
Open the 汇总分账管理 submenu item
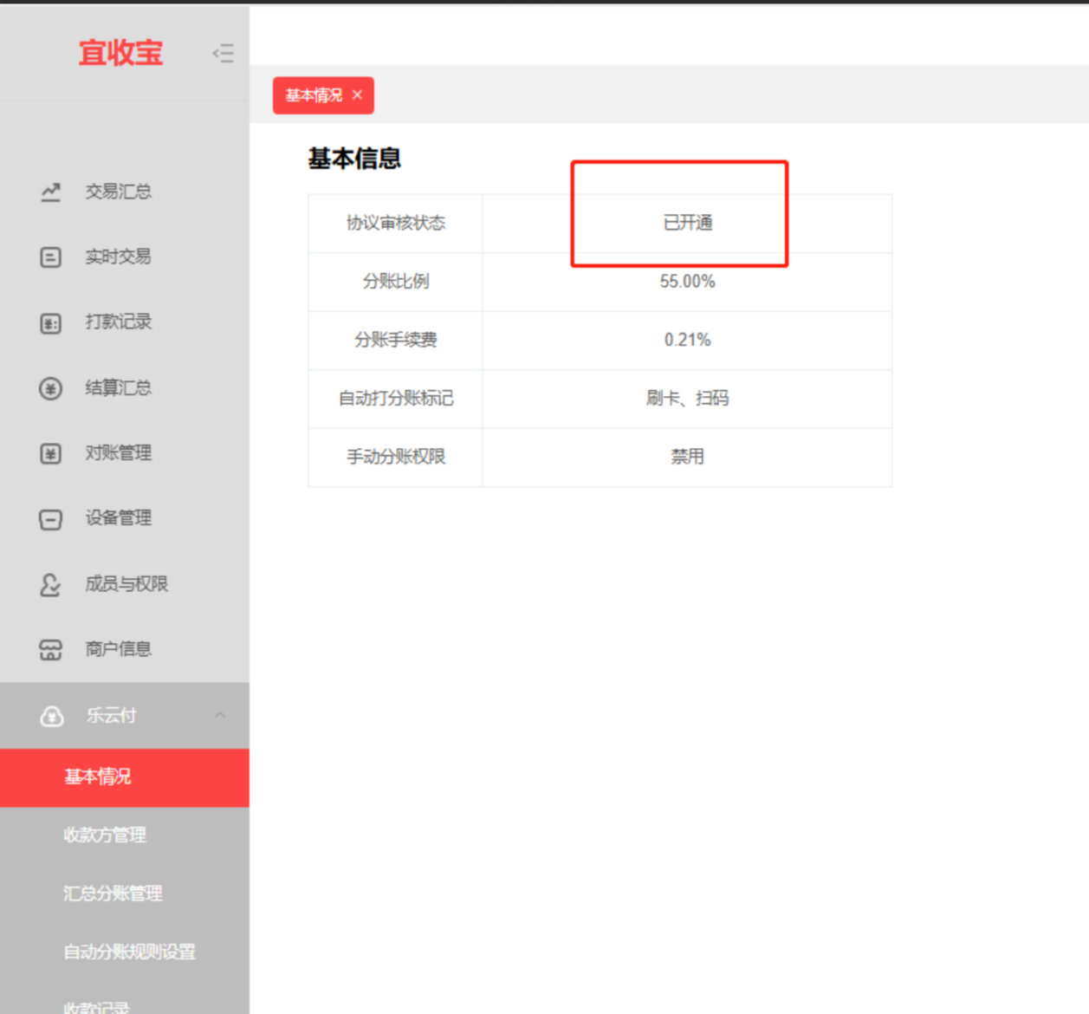pyautogui.click(x=125, y=894)
